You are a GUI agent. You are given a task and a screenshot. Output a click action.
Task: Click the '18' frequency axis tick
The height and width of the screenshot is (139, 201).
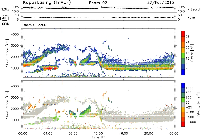tap(17, 15)
